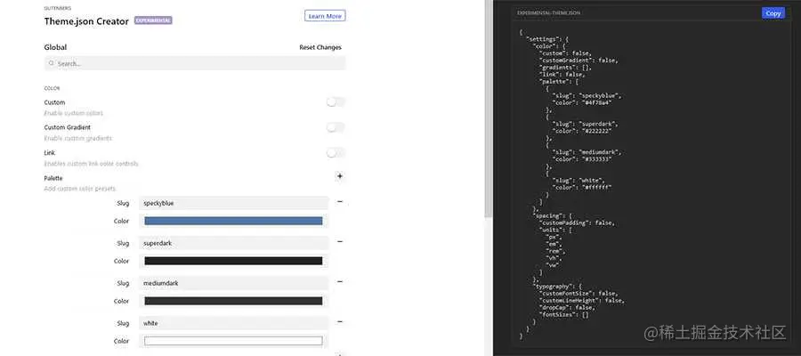The height and width of the screenshot is (356, 801).
Task: Click the "customPadding": false JSON line
Action: click(578, 222)
